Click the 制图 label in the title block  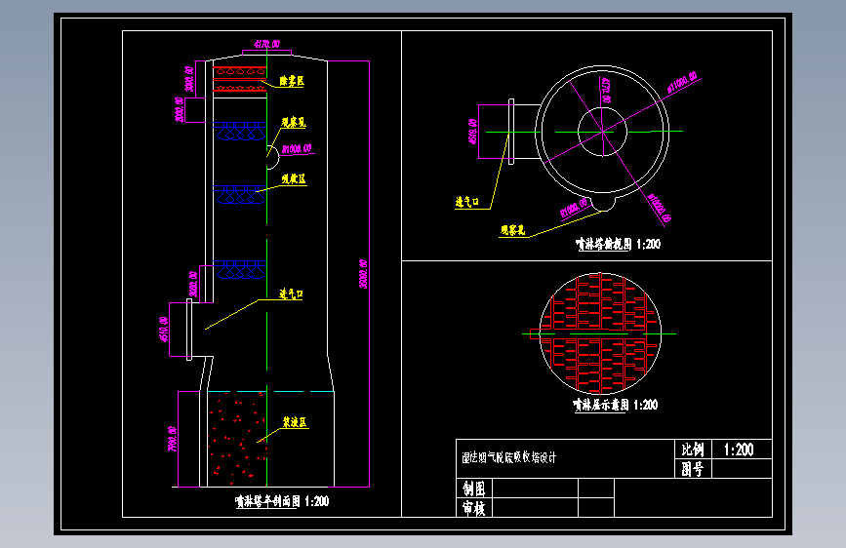pos(473,489)
